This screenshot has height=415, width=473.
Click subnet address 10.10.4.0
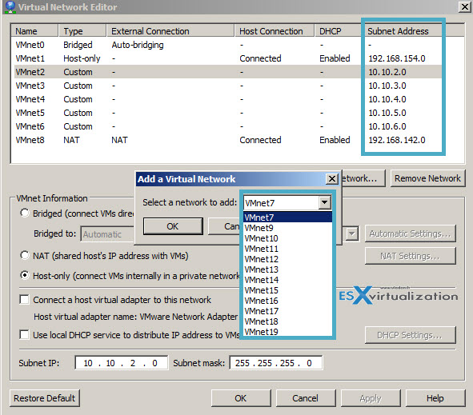(387, 99)
